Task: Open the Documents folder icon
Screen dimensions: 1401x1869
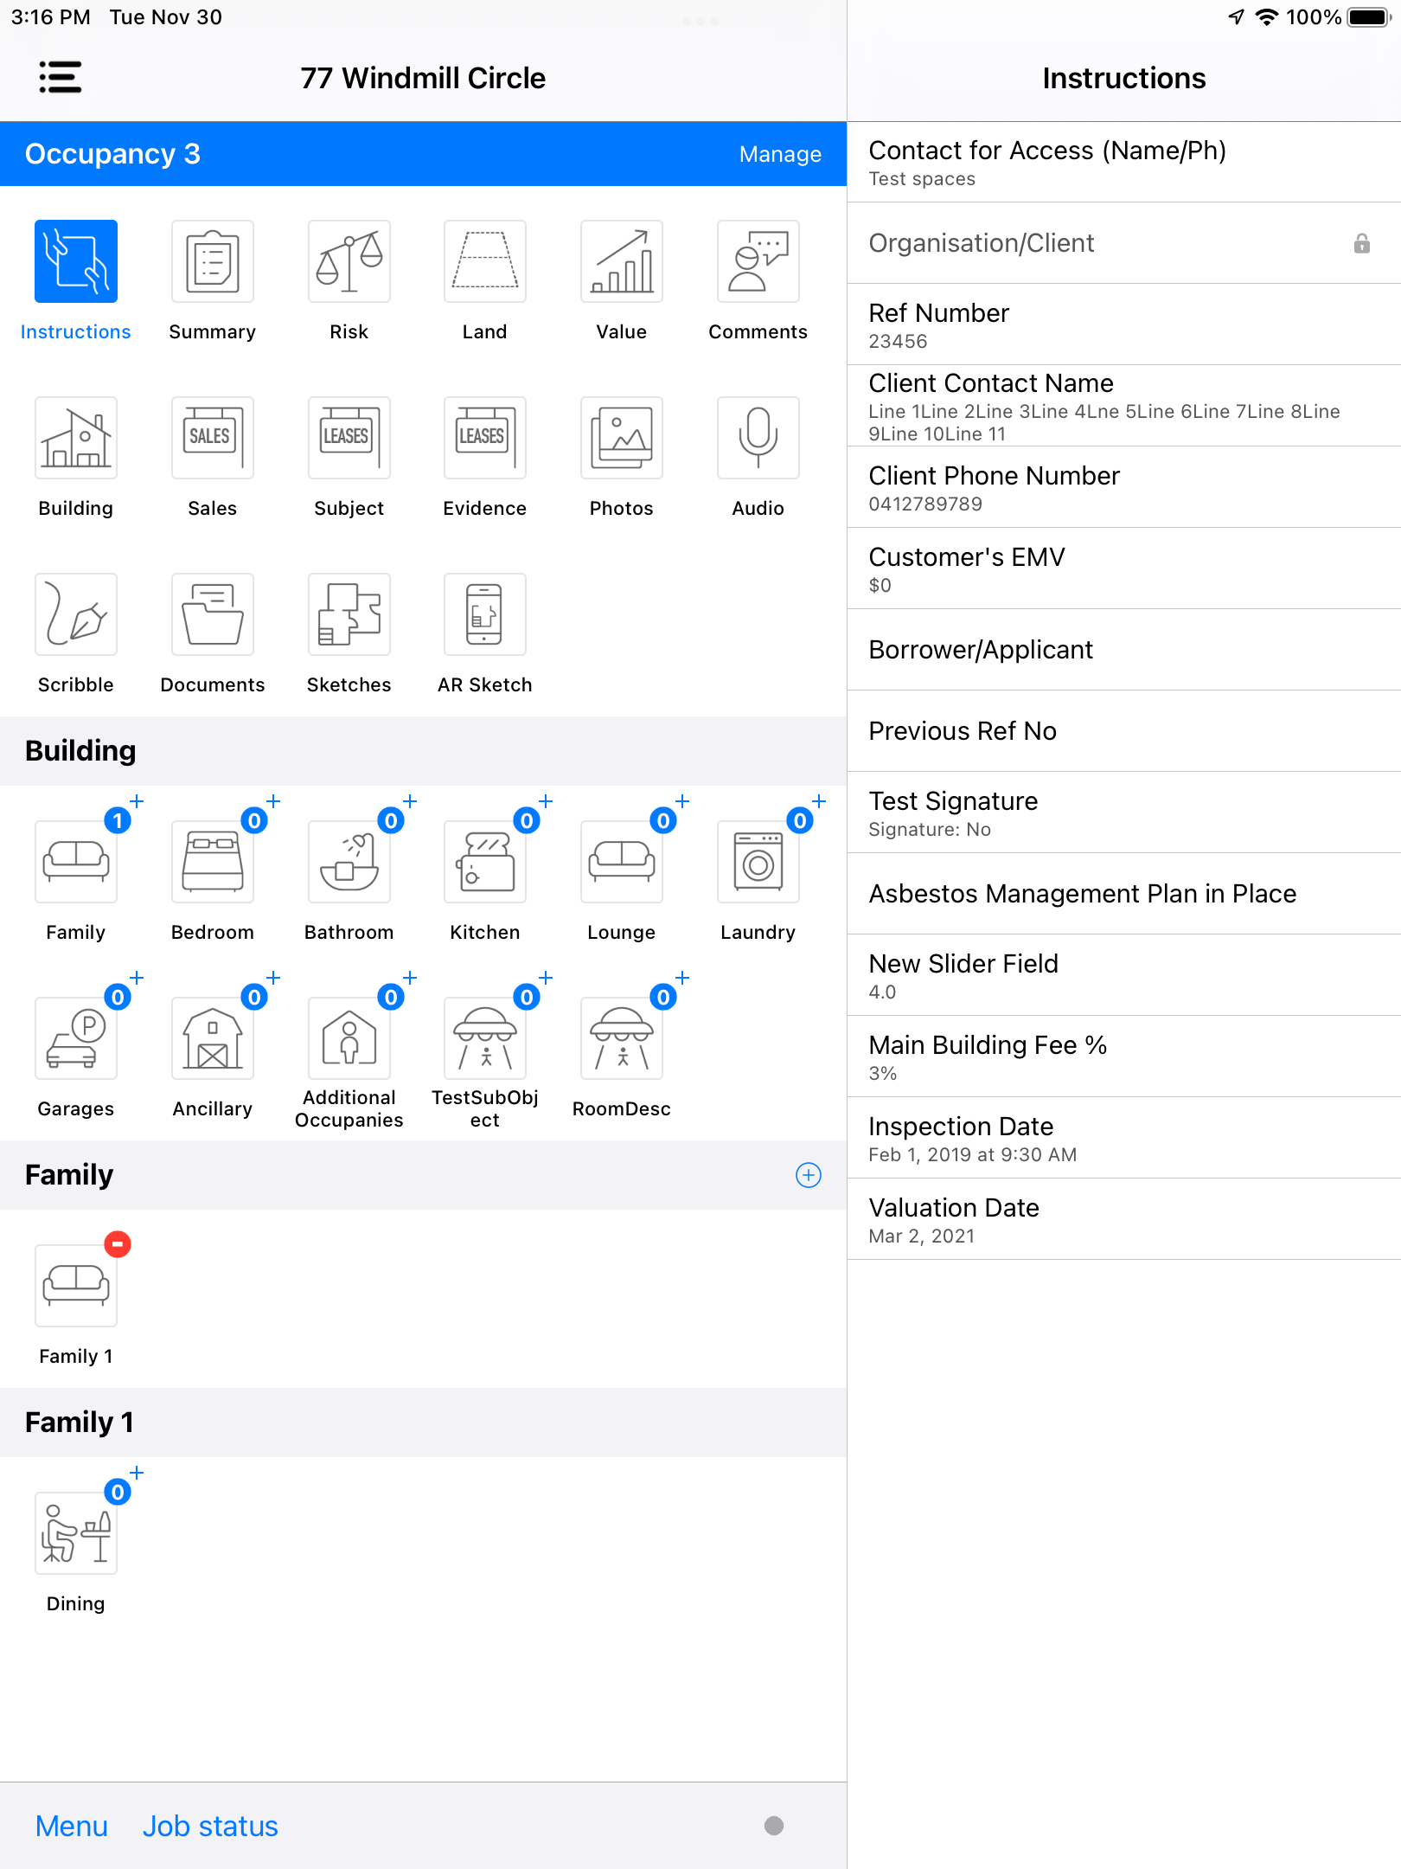Action: pos(213,614)
